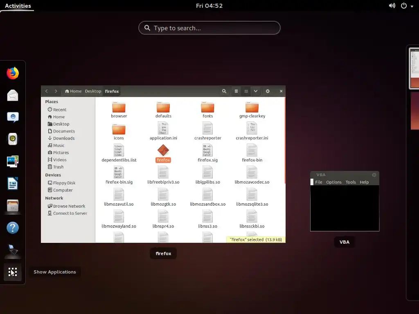Click the forward arrow in file manager
419x314 pixels.
[56, 91]
